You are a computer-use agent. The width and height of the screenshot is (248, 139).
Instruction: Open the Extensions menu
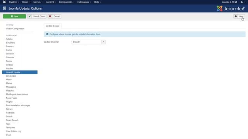(84, 2)
